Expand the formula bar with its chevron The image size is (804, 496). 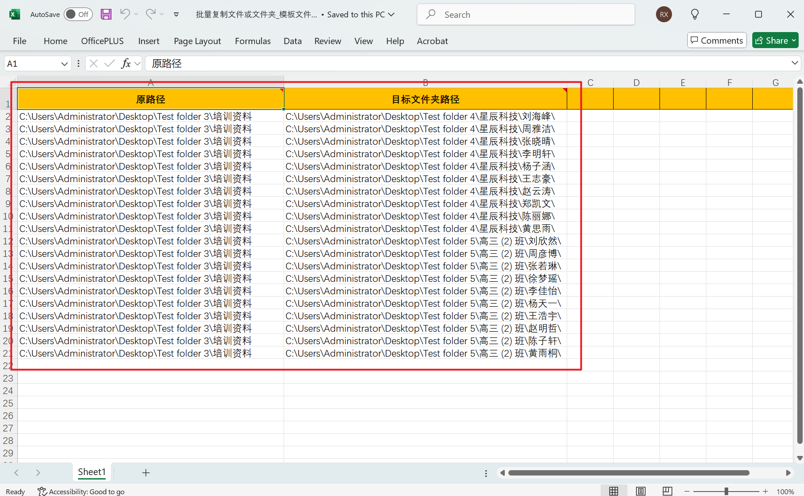[795, 63]
